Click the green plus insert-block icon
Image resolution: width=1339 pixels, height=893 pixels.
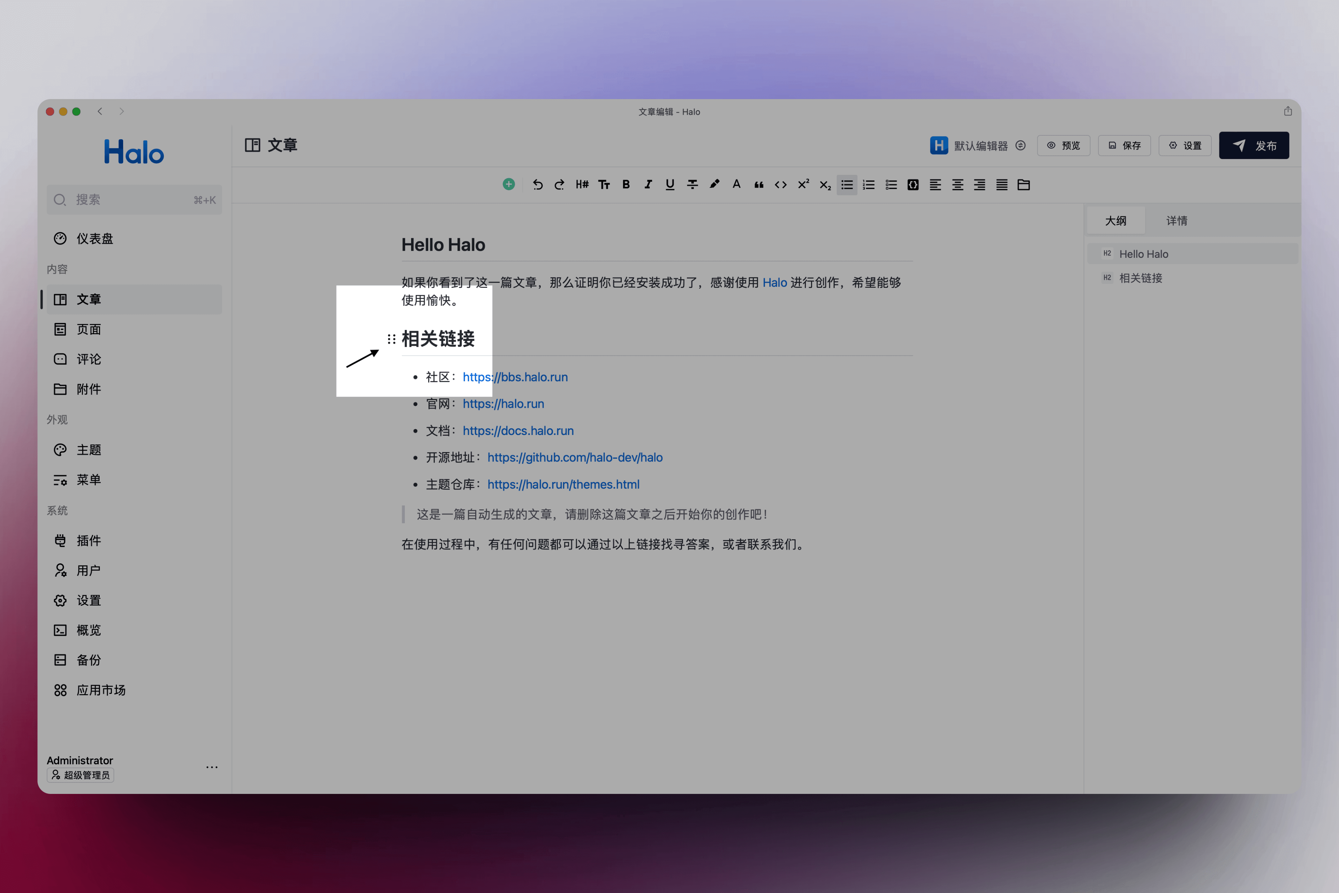point(508,184)
